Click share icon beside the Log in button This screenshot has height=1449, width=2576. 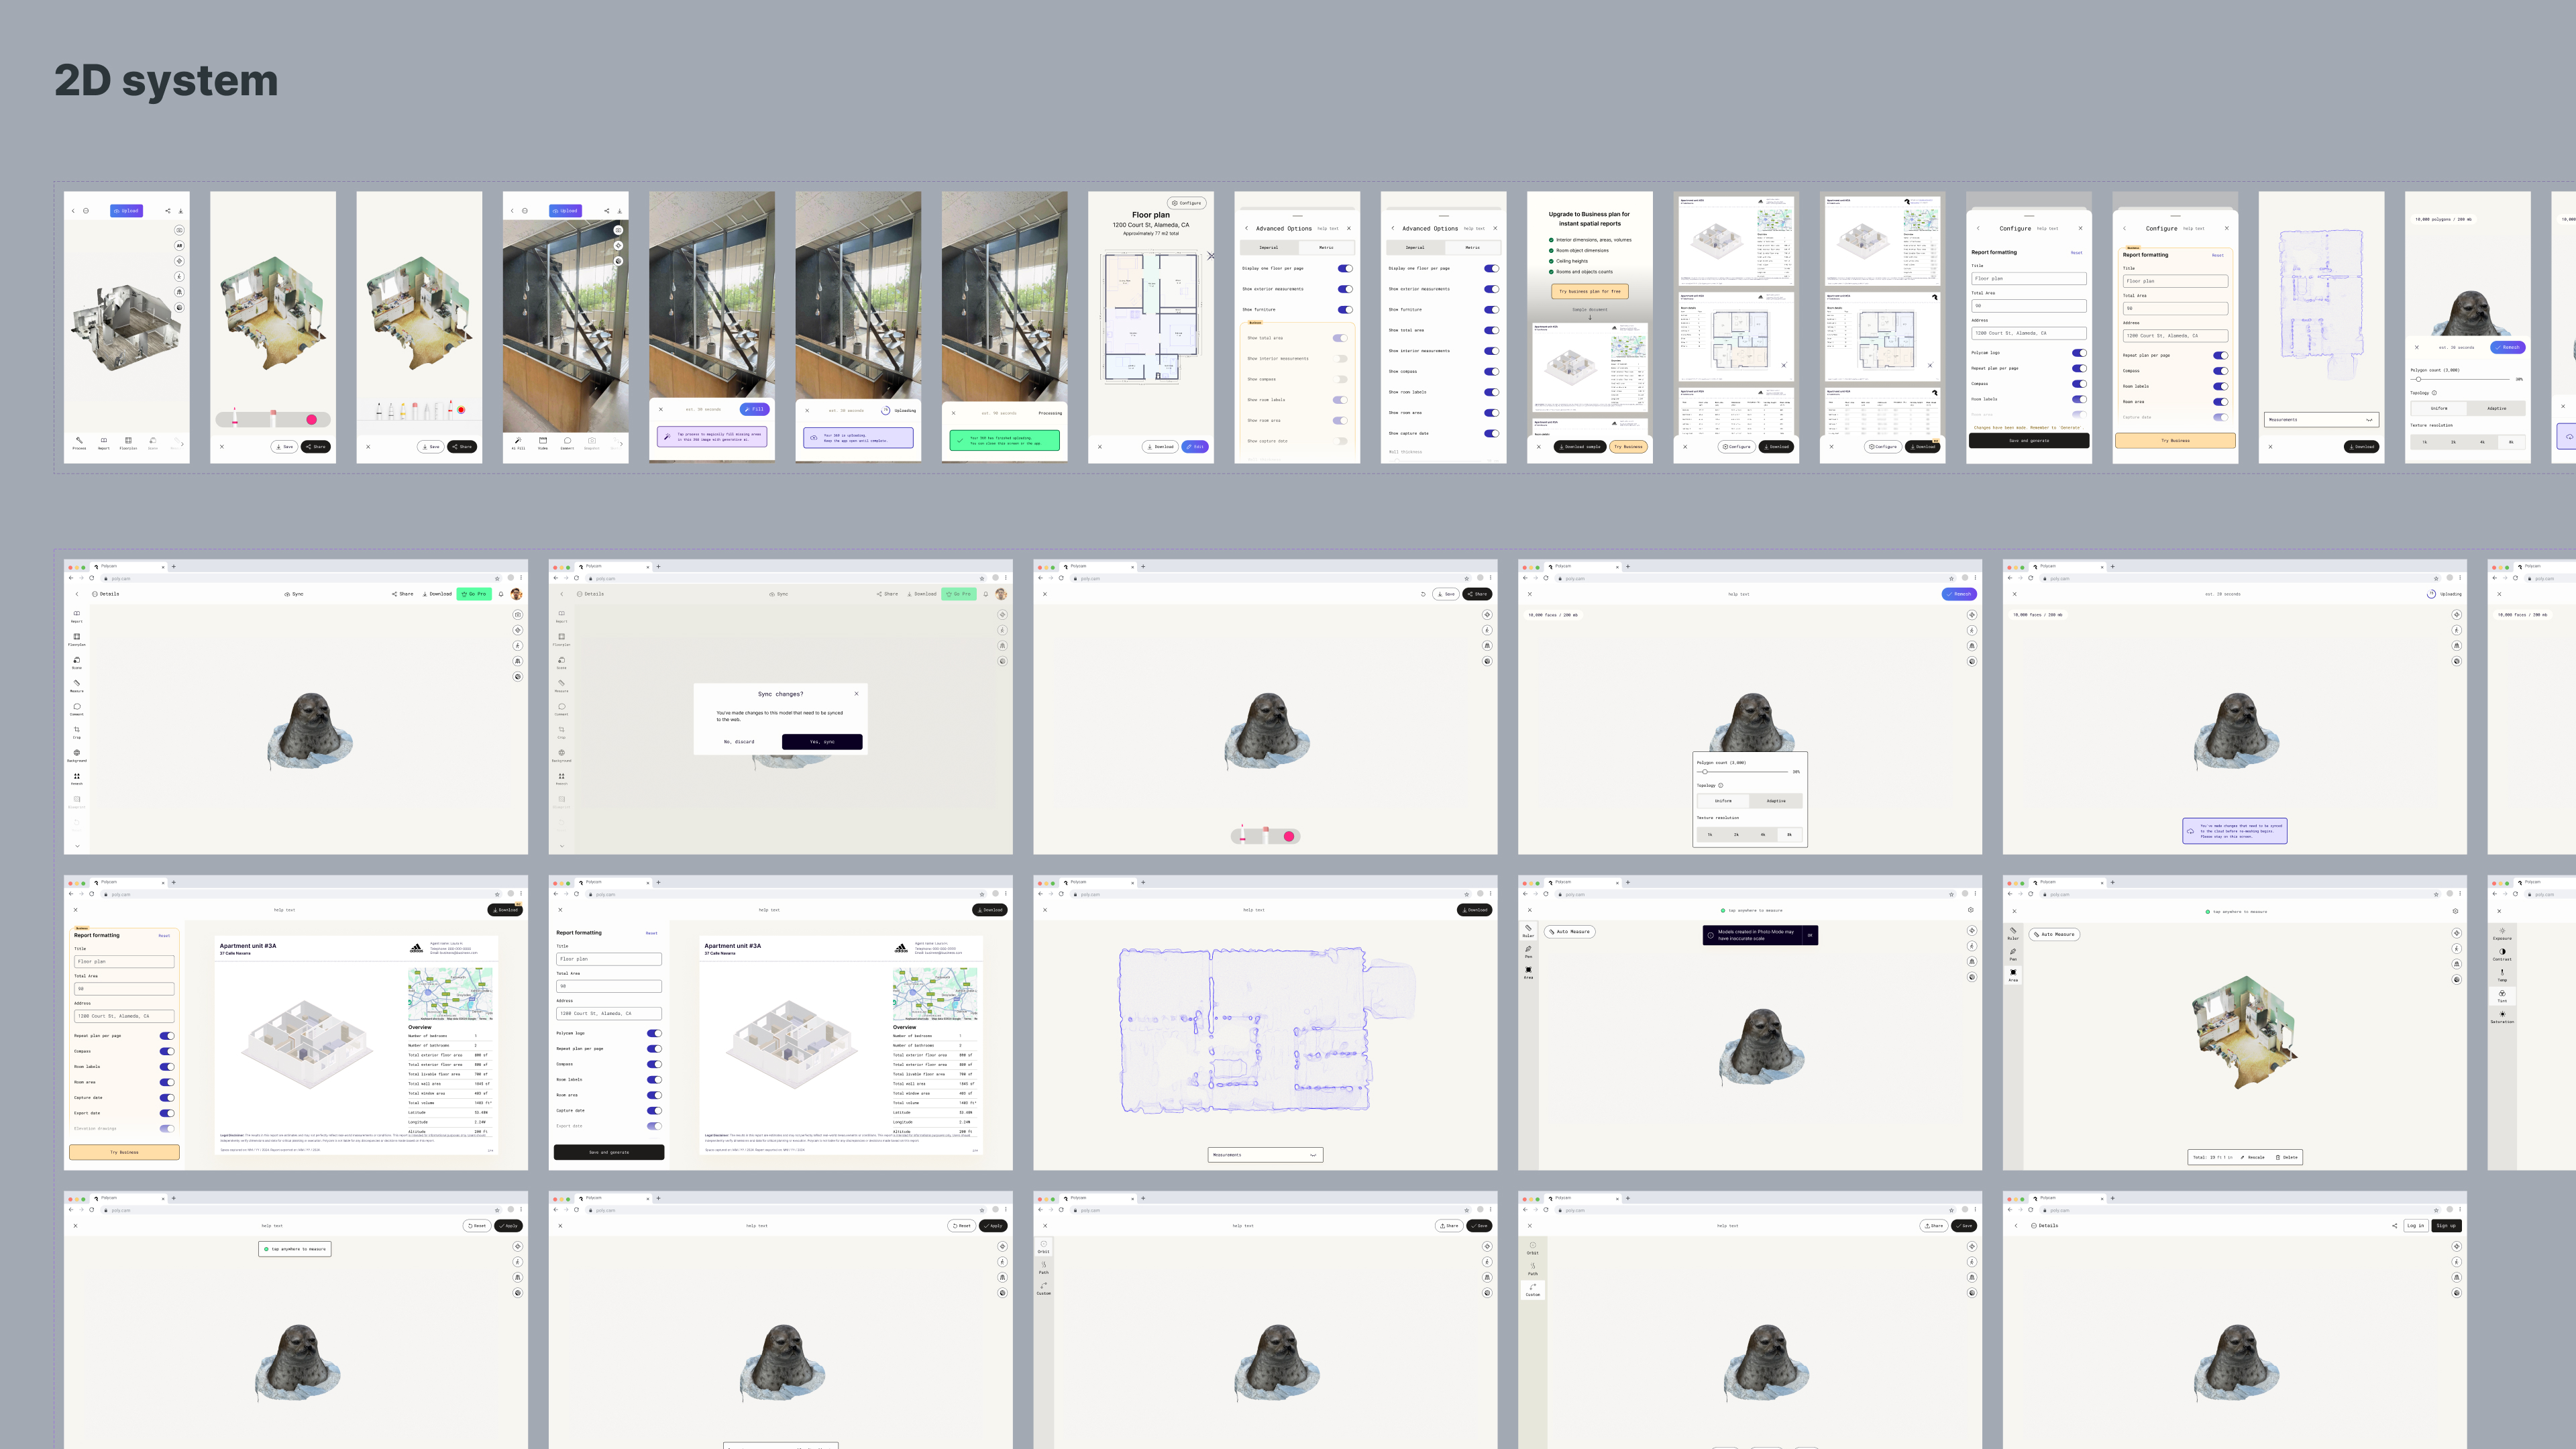pos(2394,1225)
